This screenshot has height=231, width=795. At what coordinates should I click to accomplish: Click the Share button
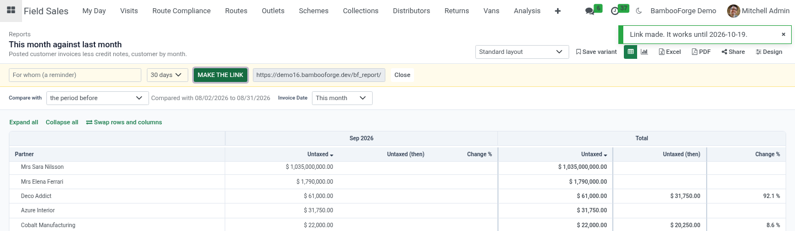click(733, 52)
